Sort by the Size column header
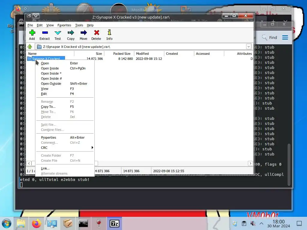This screenshot has width=307, height=230. [89, 54]
